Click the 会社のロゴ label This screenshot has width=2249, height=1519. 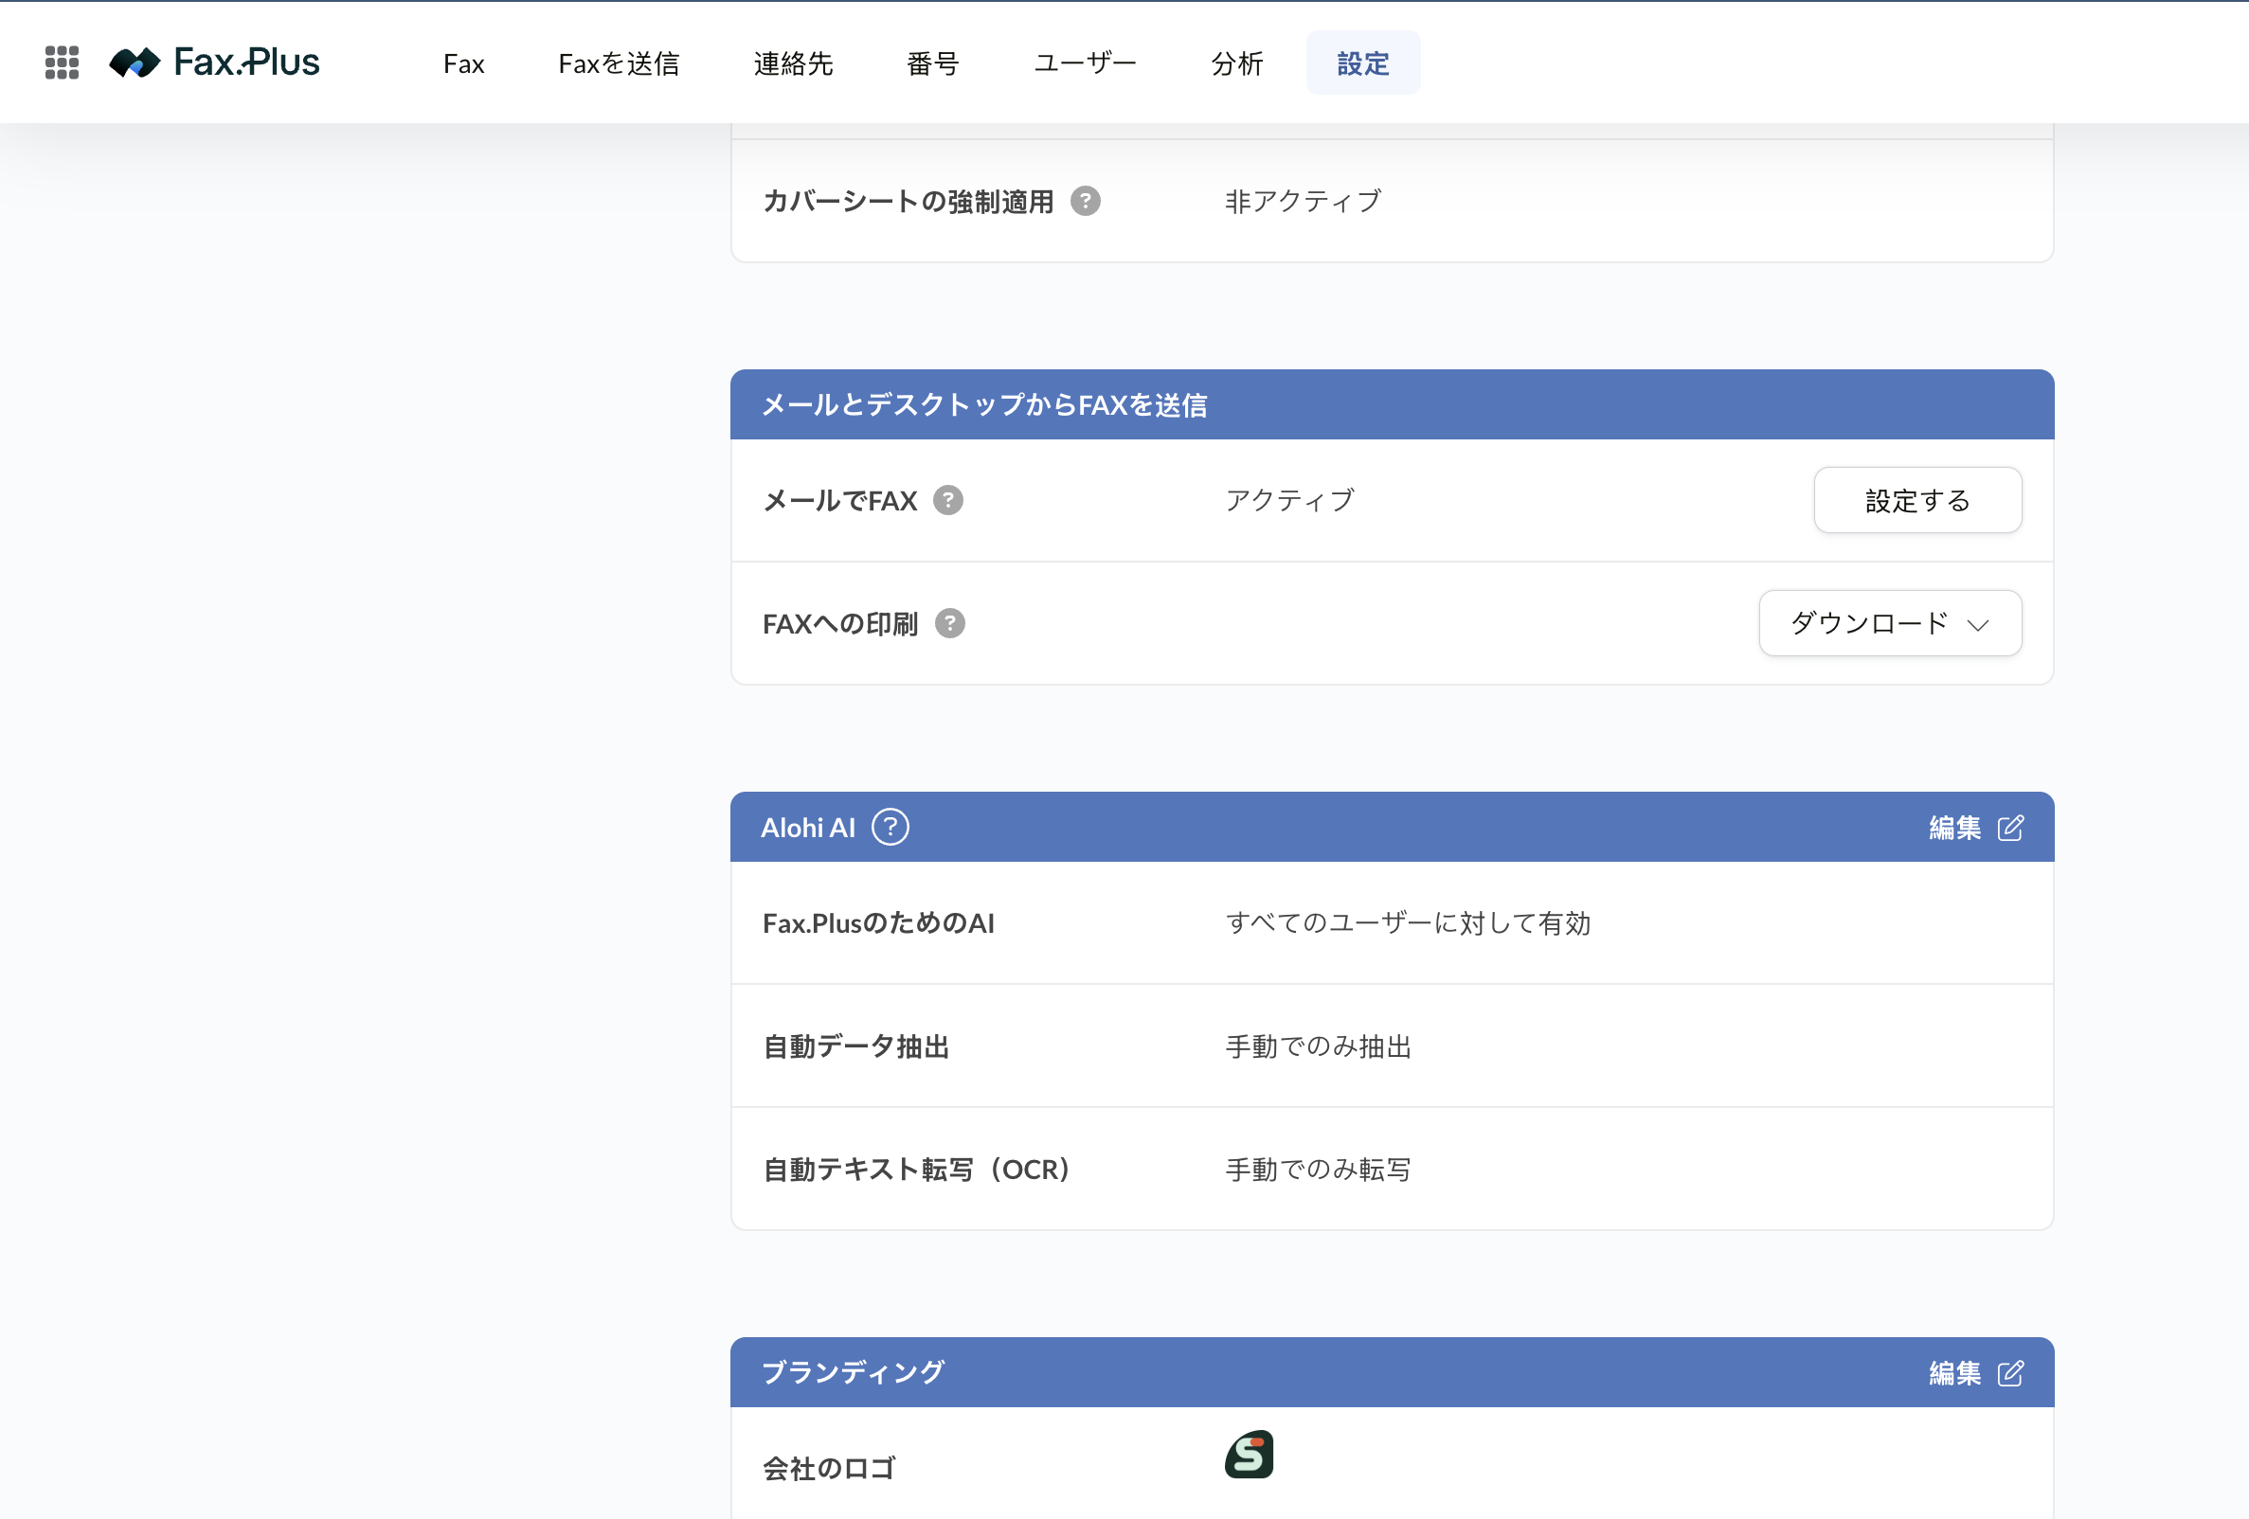pos(829,1469)
